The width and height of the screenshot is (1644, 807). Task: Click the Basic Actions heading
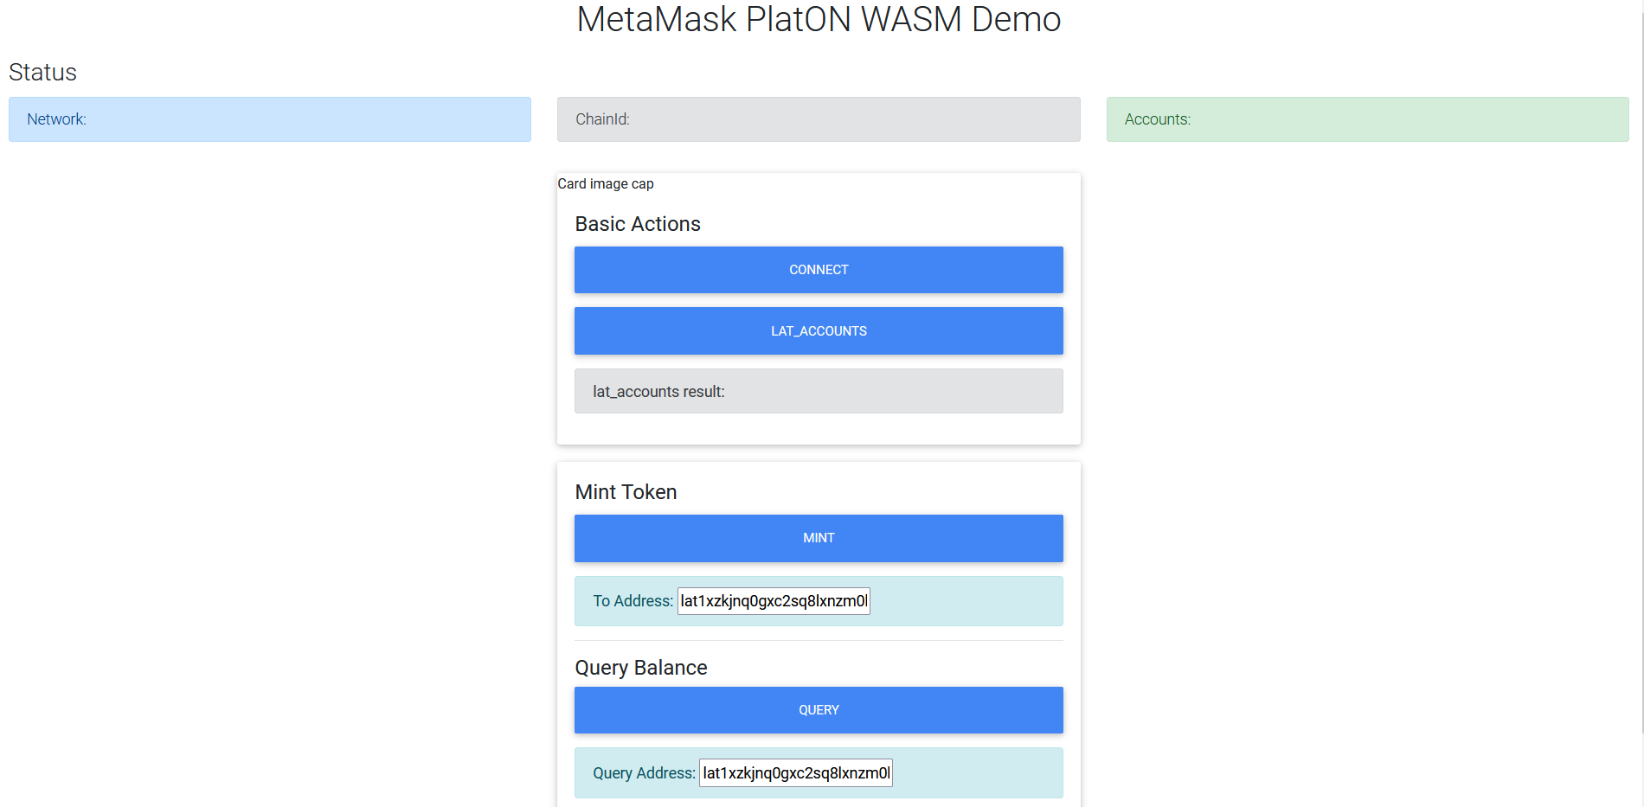coord(638,224)
